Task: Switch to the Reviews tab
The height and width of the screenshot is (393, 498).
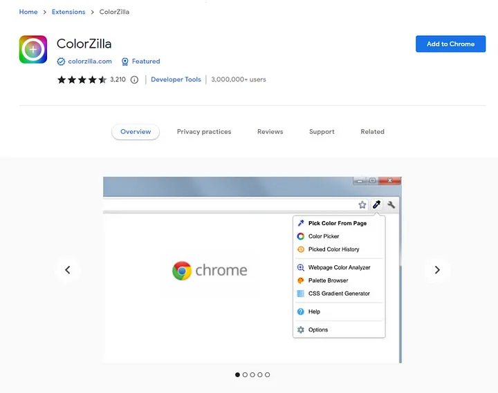Action: 270,132
